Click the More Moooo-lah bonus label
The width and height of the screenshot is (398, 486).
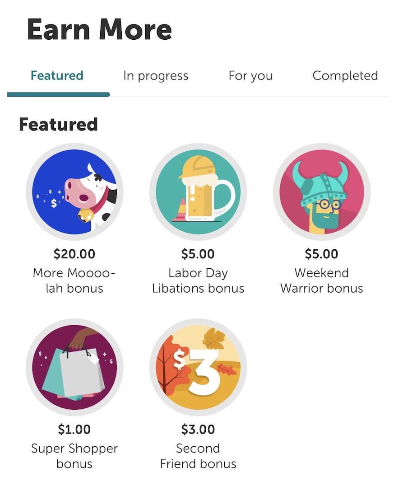click(74, 280)
